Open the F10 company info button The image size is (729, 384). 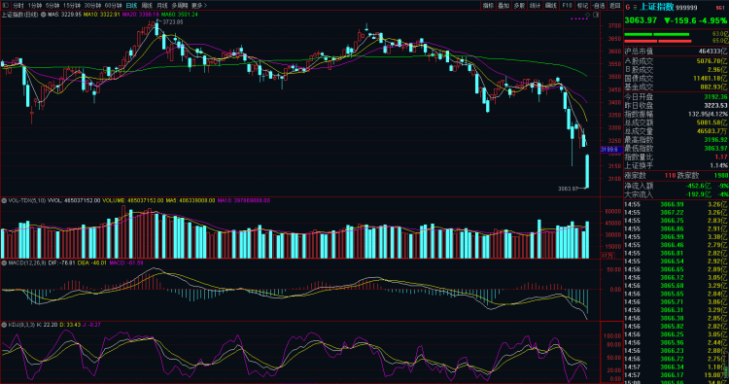coord(567,6)
